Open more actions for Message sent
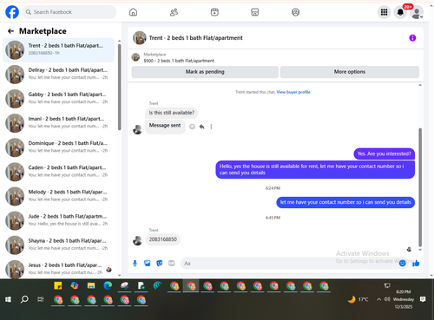 click(211, 127)
